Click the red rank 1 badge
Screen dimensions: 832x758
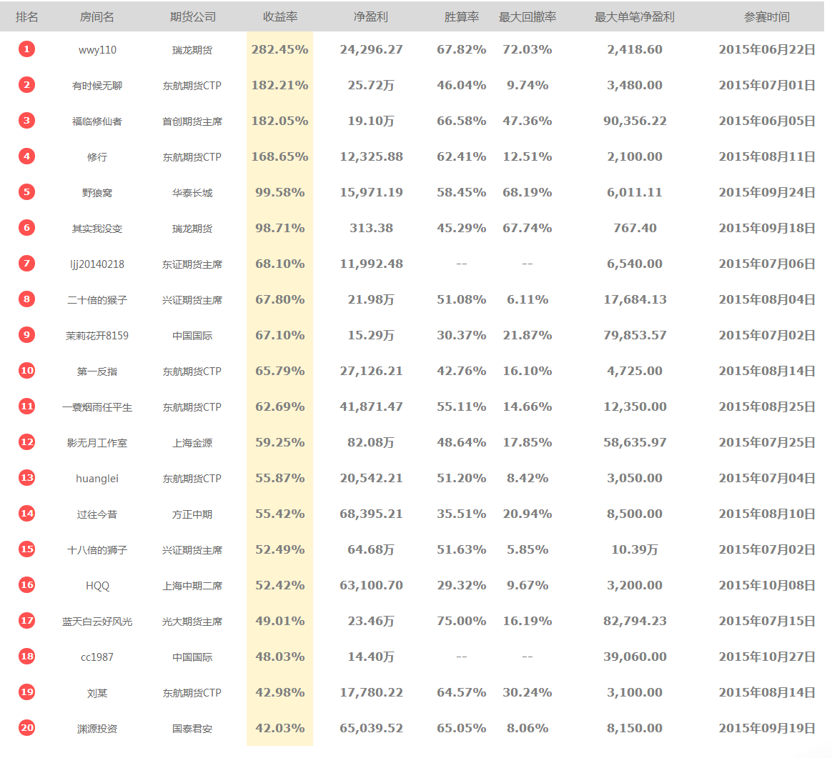click(26, 49)
